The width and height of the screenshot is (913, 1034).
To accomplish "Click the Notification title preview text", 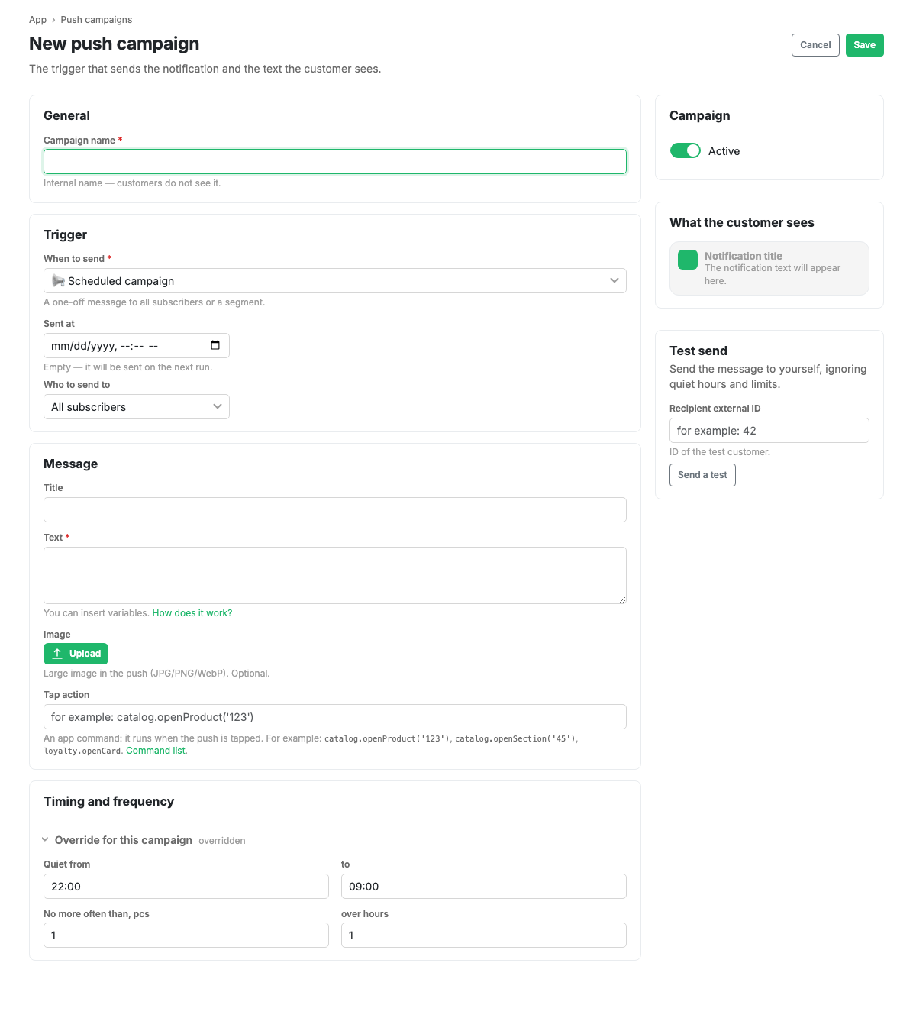I will pos(744,256).
